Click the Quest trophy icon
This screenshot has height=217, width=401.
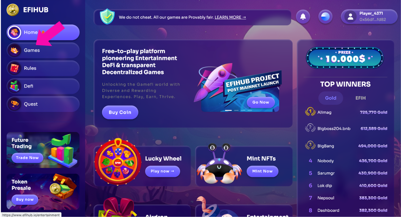point(15,104)
